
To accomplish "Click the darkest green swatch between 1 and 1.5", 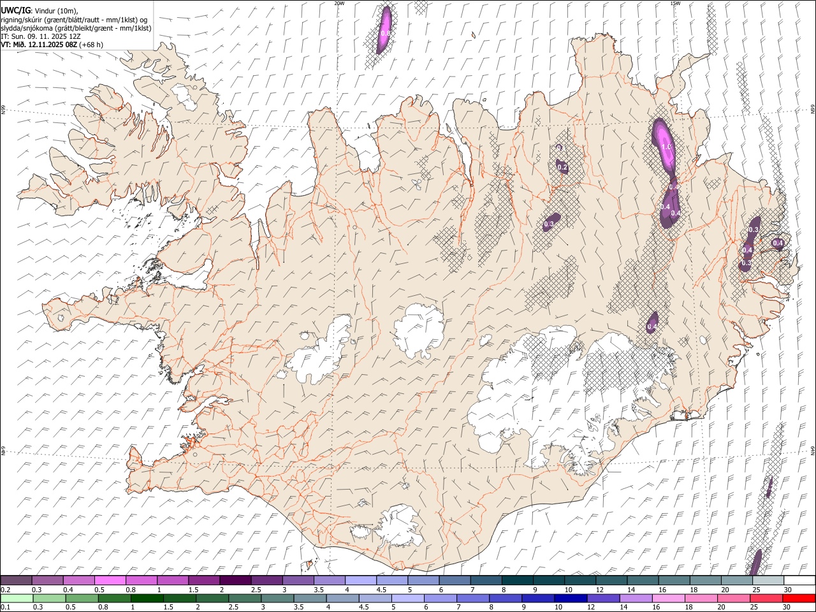I will [147, 598].
